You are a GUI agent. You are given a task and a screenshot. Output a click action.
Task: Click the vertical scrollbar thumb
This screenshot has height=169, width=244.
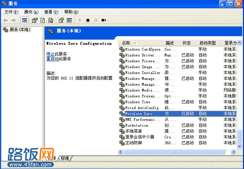[239, 136]
